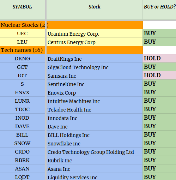Select the LUNR symbol cell
This screenshot has width=176, height=180.
22,101
